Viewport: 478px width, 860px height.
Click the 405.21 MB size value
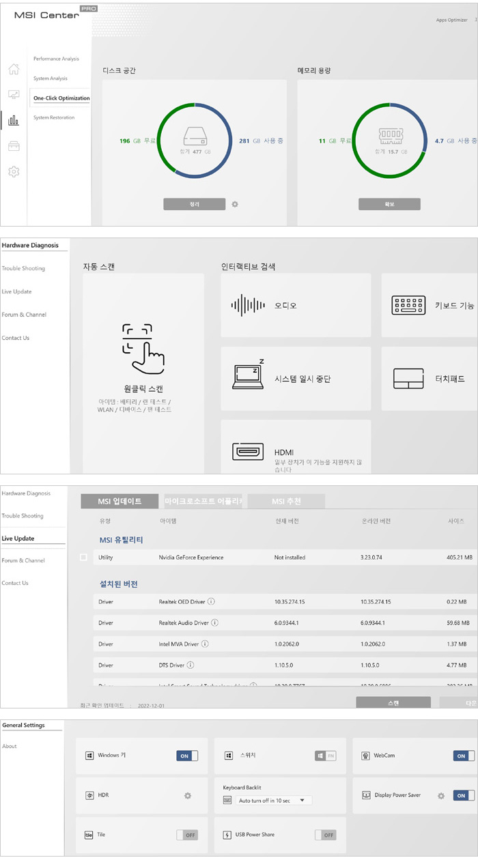pyautogui.click(x=459, y=558)
